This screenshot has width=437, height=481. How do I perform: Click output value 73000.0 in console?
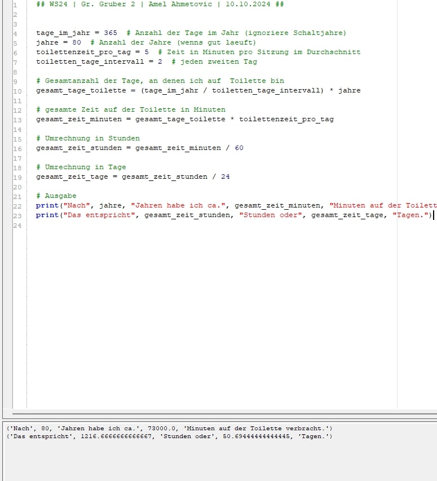click(162, 428)
